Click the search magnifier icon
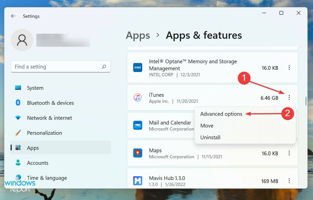This screenshot has height=200, width=313. pos(104,67)
